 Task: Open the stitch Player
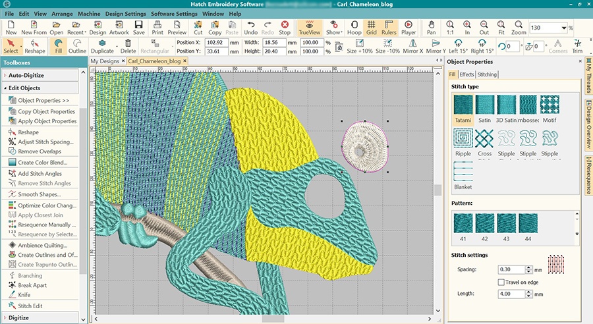click(x=409, y=27)
